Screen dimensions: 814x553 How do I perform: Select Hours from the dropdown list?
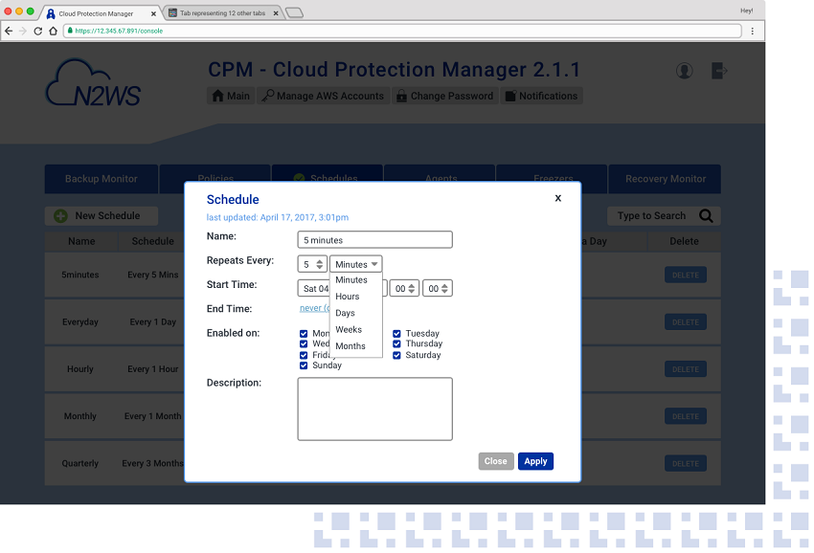[x=348, y=297]
